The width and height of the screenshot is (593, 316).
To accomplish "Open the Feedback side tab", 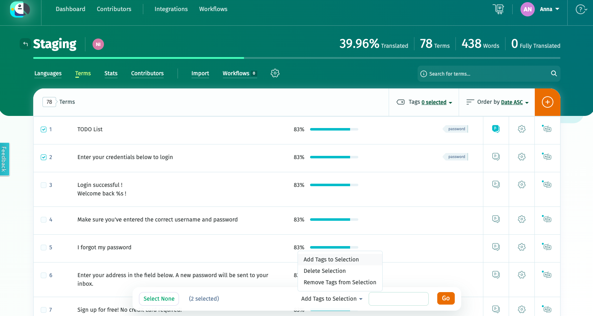I will coord(4,159).
